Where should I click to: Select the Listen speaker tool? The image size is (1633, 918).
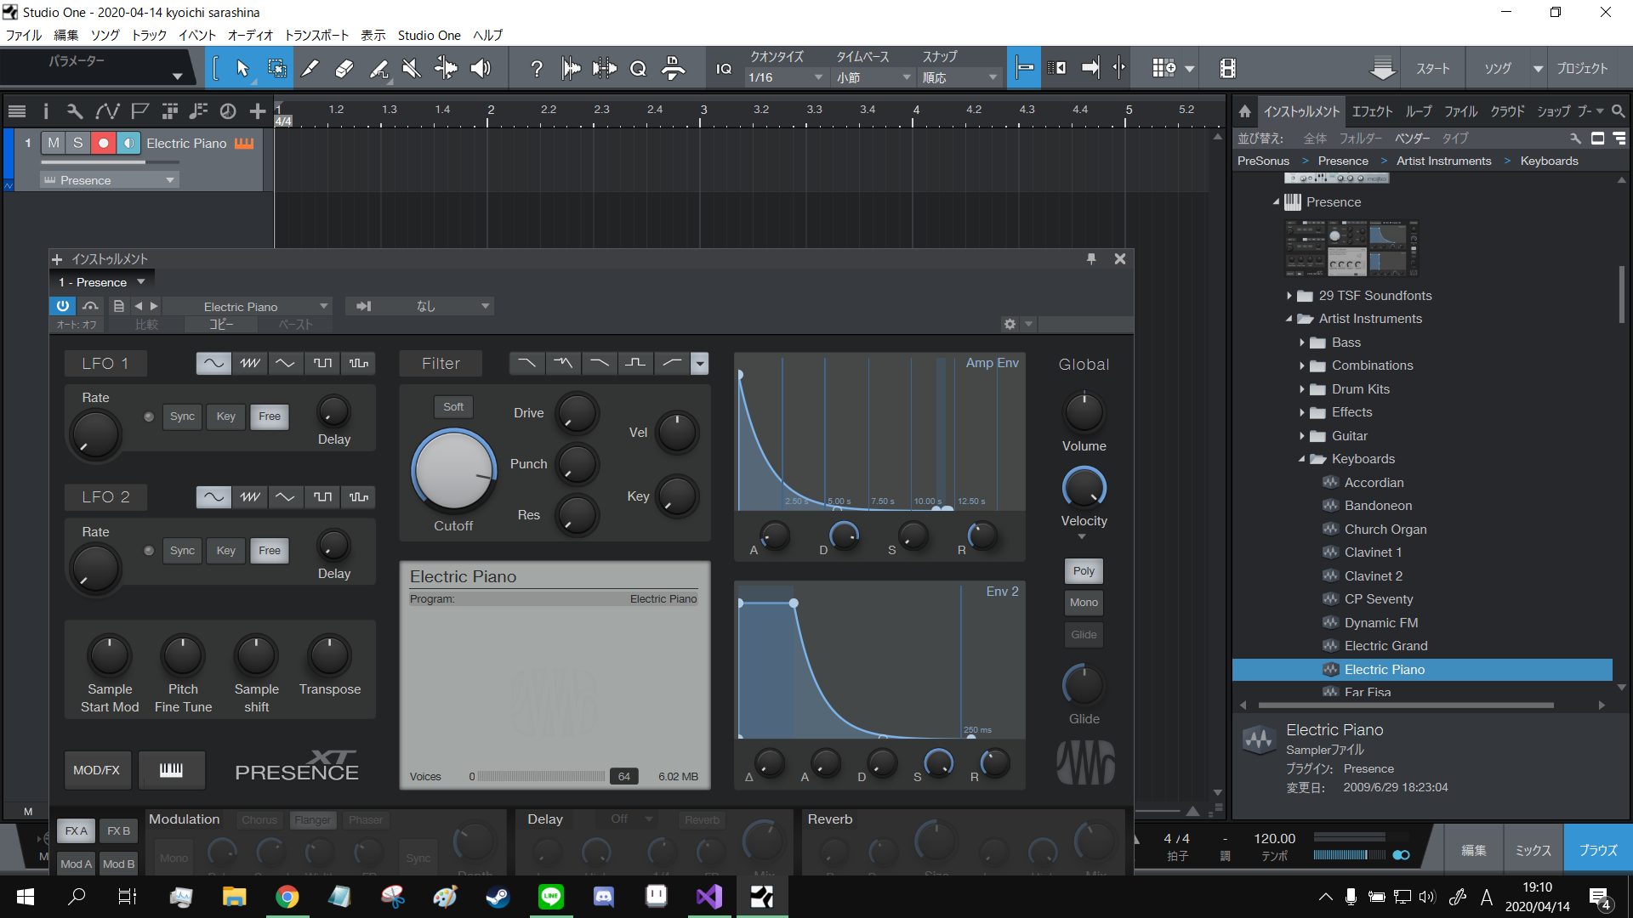click(x=481, y=69)
